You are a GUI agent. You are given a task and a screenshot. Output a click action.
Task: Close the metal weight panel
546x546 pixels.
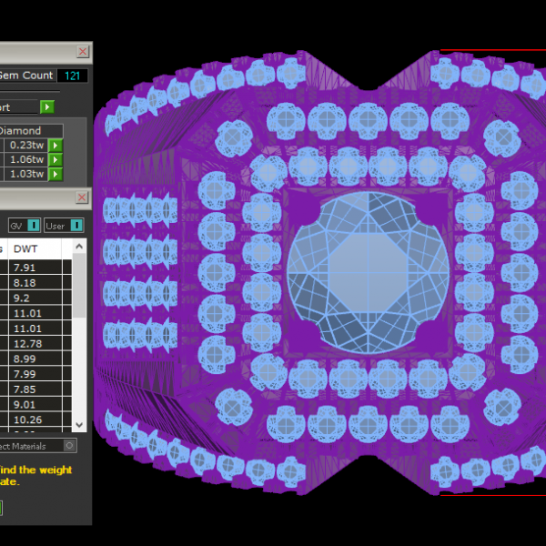point(83,197)
